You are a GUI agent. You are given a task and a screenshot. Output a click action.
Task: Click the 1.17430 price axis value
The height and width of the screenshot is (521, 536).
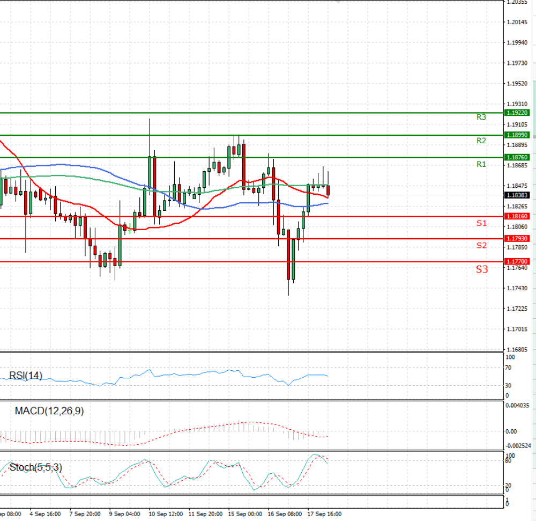click(517, 288)
